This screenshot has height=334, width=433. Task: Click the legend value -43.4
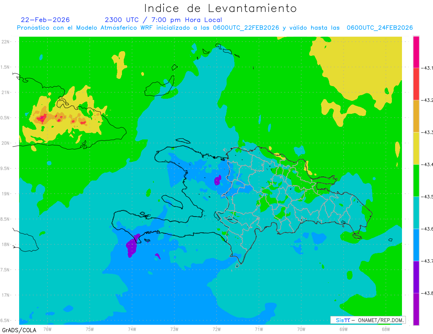428,164
